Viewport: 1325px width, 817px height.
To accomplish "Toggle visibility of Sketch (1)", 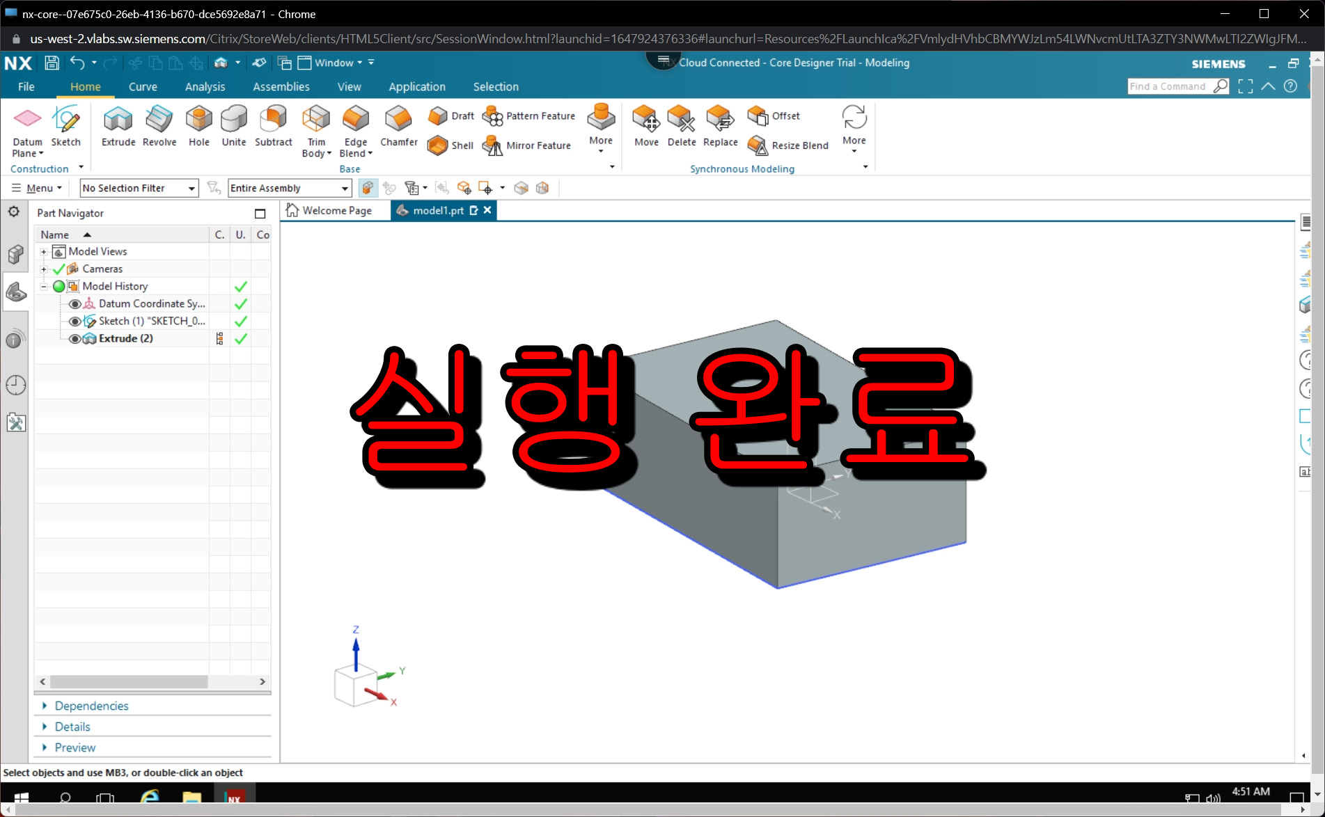I will coord(75,321).
